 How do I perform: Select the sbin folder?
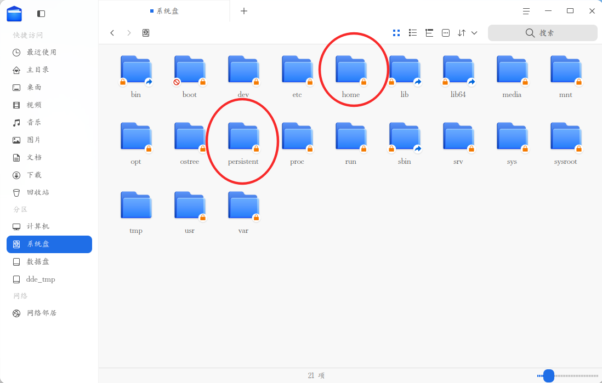coord(405,144)
